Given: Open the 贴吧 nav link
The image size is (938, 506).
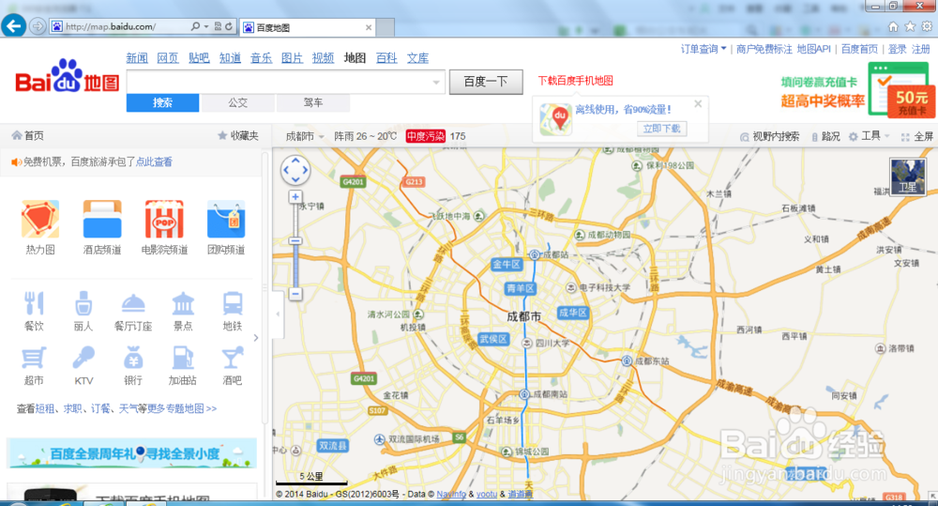Looking at the screenshot, I should (199, 58).
